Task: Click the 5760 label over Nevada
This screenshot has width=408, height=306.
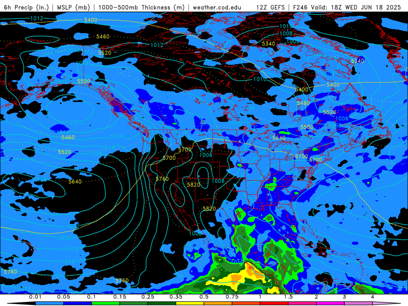Action: 162,179
